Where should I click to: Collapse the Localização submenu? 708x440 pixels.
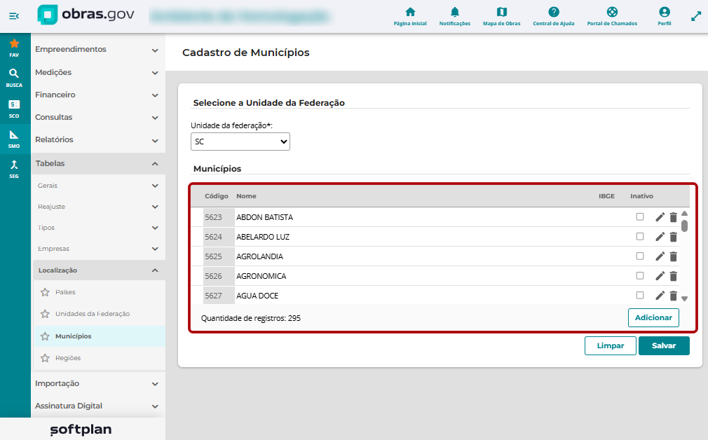(98, 270)
